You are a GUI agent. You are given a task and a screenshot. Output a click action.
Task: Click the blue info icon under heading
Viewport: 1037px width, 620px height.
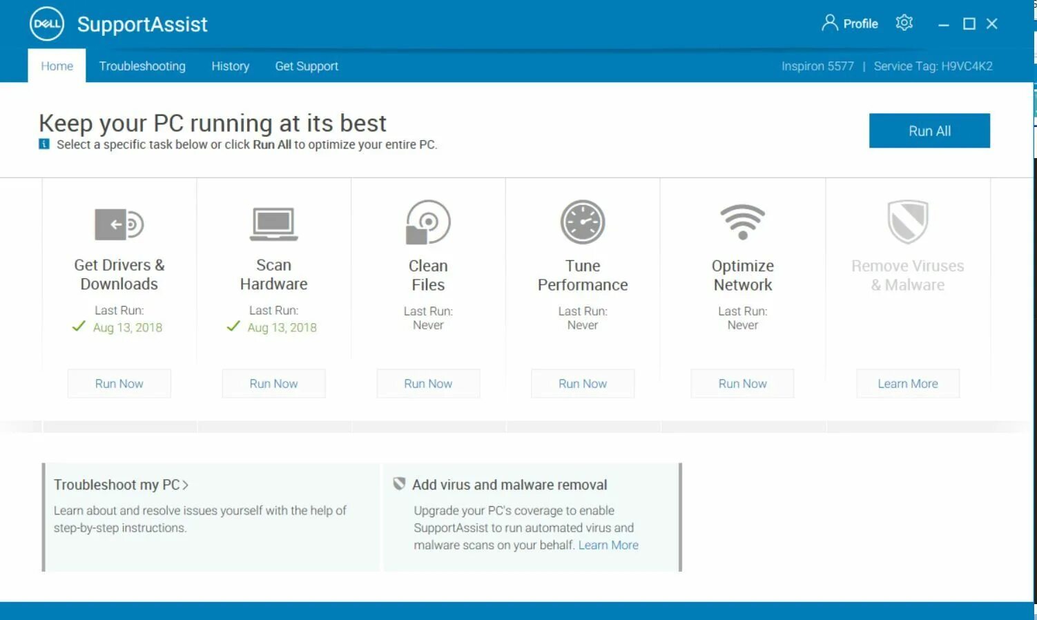[44, 144]
